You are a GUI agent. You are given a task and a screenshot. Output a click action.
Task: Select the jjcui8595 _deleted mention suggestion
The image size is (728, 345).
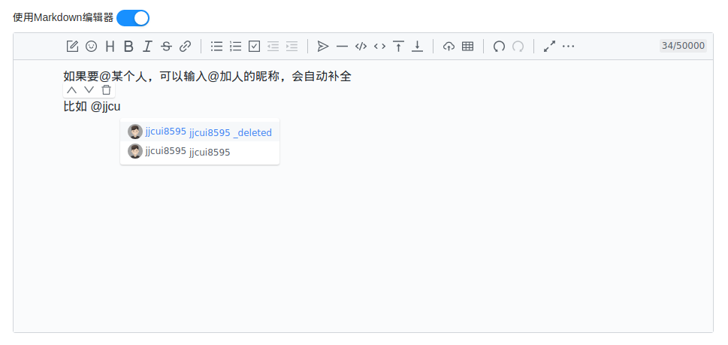click(200, 132)
